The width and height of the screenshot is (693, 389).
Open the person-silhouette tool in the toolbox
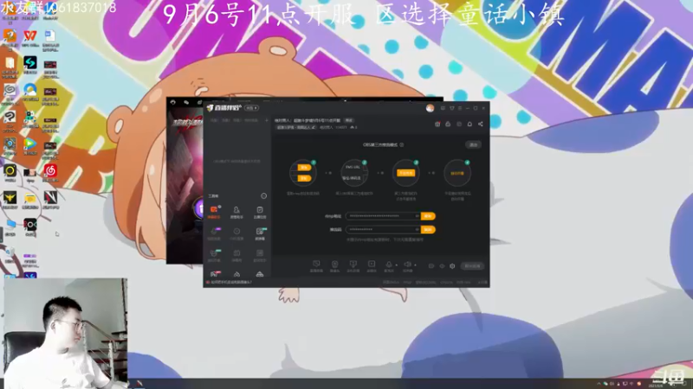(x=236, y=212)
